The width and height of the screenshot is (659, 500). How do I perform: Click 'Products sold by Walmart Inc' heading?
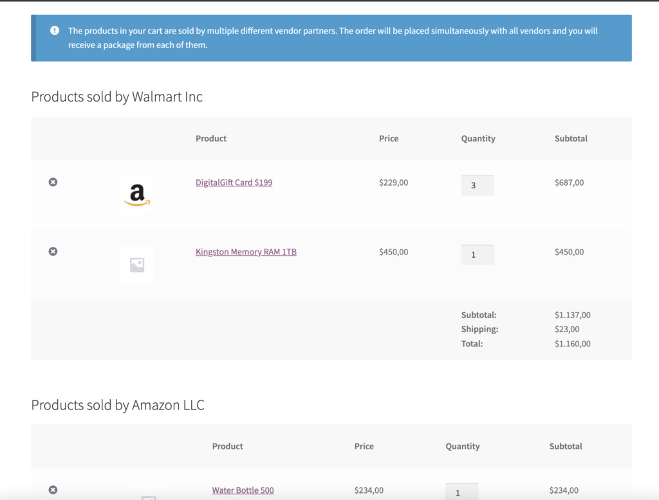pyautogui.click(x=117, y=96)
